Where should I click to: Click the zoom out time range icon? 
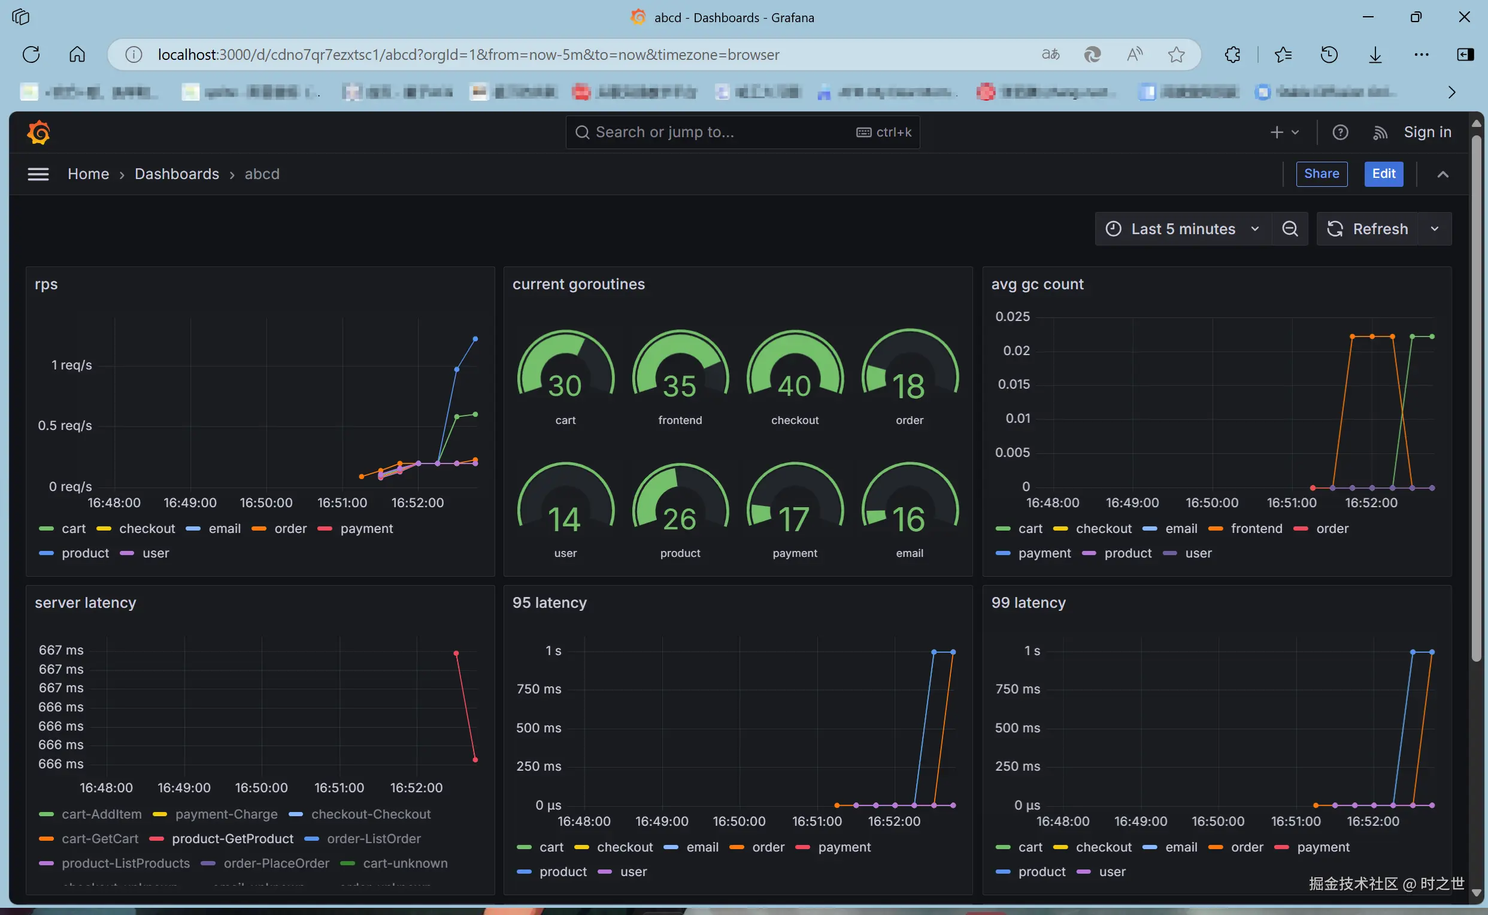tap(1290, 229)
